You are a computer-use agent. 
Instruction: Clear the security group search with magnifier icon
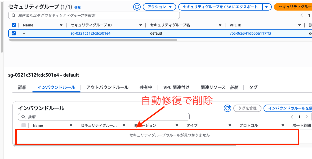(13, 15)
